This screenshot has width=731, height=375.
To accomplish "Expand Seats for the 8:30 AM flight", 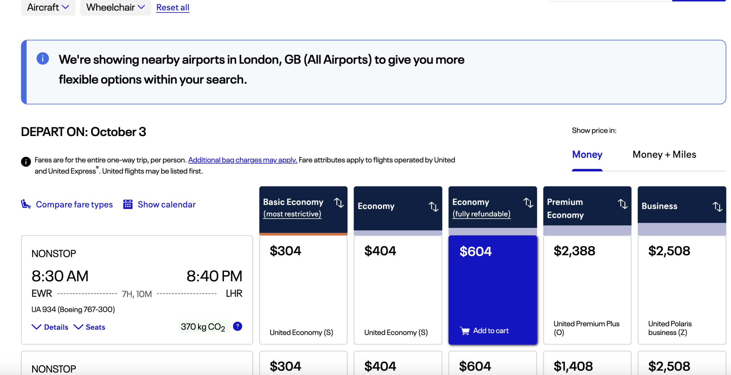I will 89,327.
